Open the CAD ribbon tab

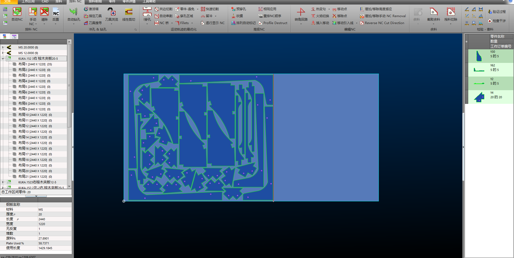[x=45, y=2]
